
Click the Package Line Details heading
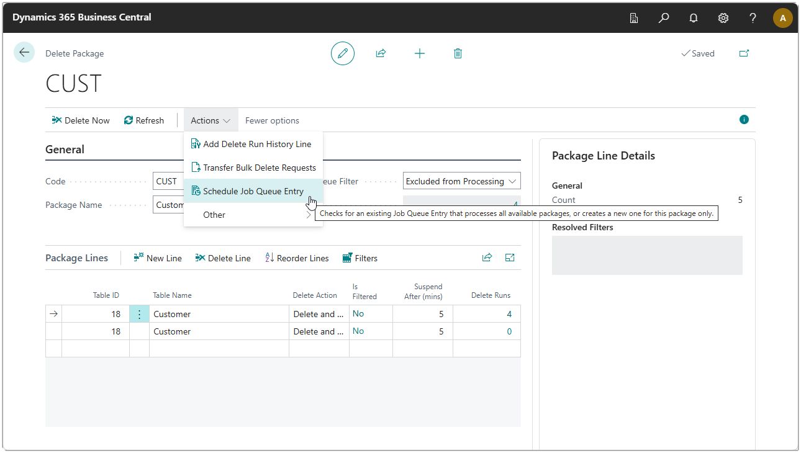(604, 156)
